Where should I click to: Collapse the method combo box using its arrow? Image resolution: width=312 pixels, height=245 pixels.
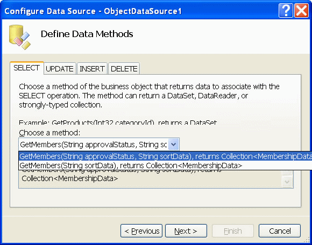pos(174,144)
